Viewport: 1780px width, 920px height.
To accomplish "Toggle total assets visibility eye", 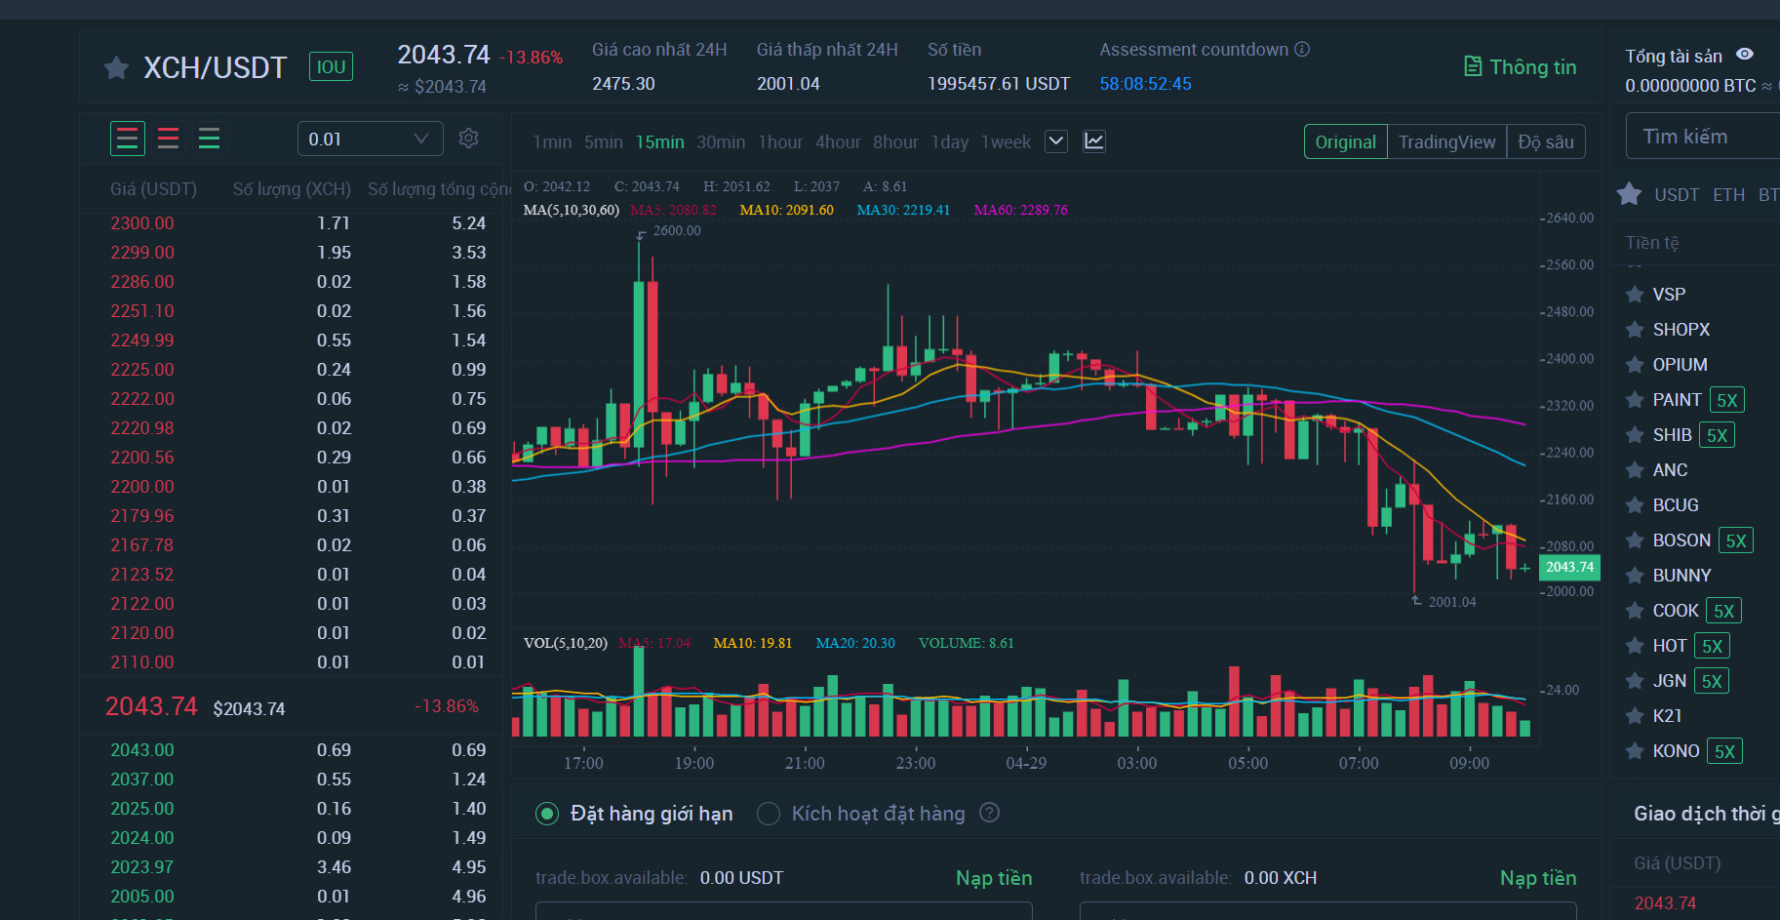I will [1745, 55].
